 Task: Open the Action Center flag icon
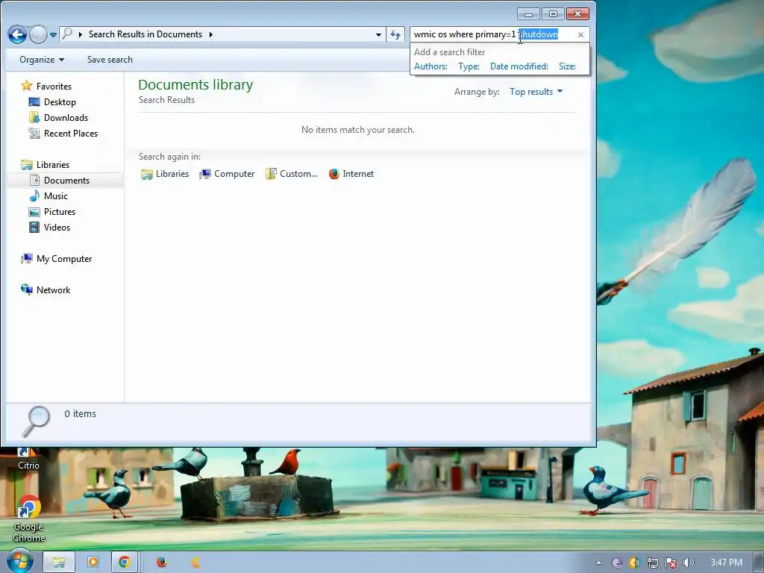671,563
